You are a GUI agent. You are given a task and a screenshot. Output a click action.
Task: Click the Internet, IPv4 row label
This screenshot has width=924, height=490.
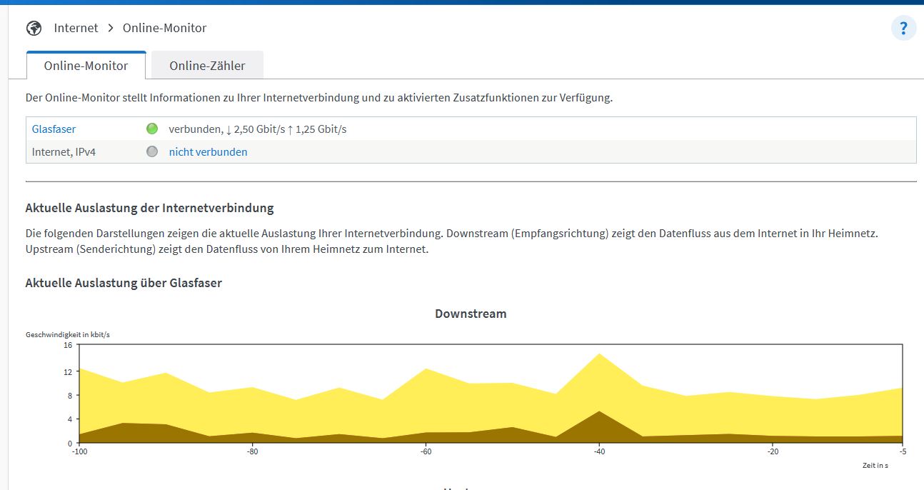tap(64, 151)
